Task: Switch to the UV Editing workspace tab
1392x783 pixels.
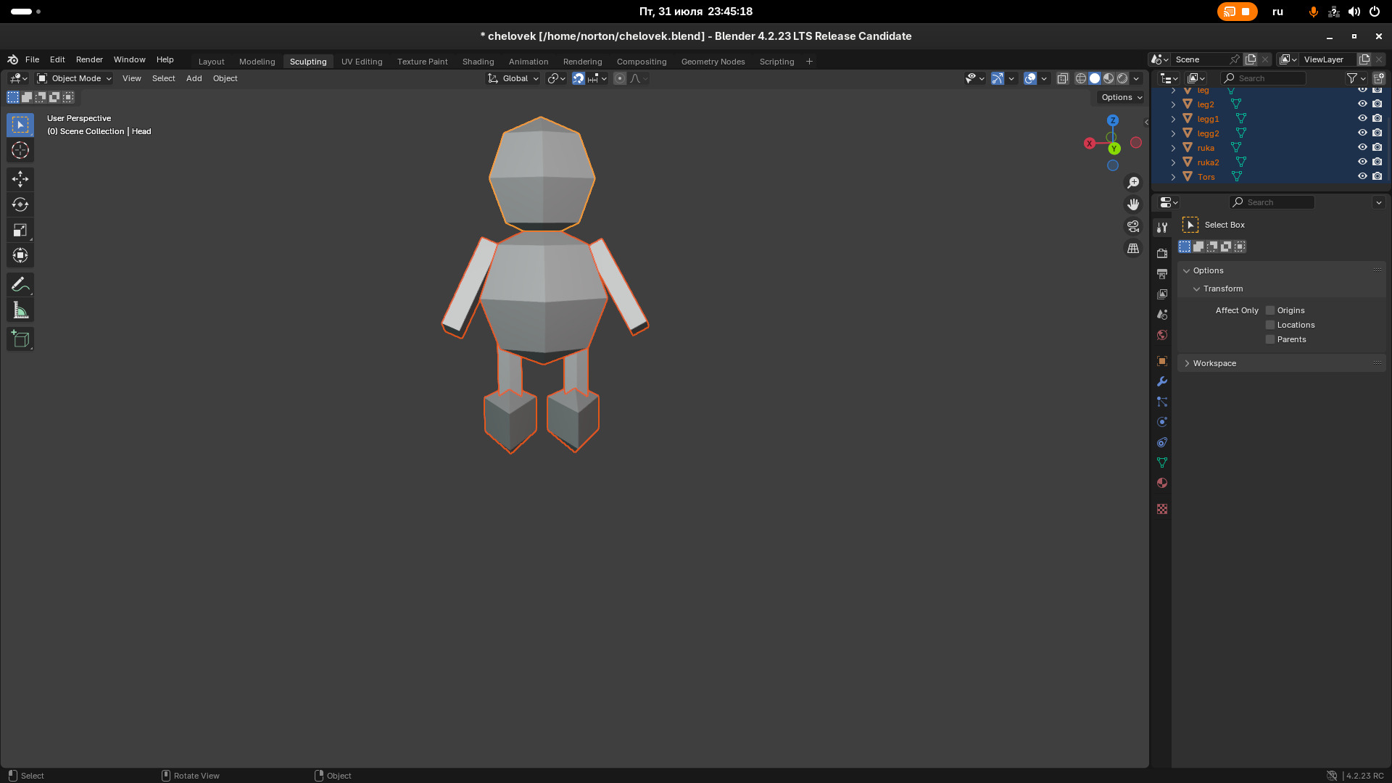Action: click(362, 62)
